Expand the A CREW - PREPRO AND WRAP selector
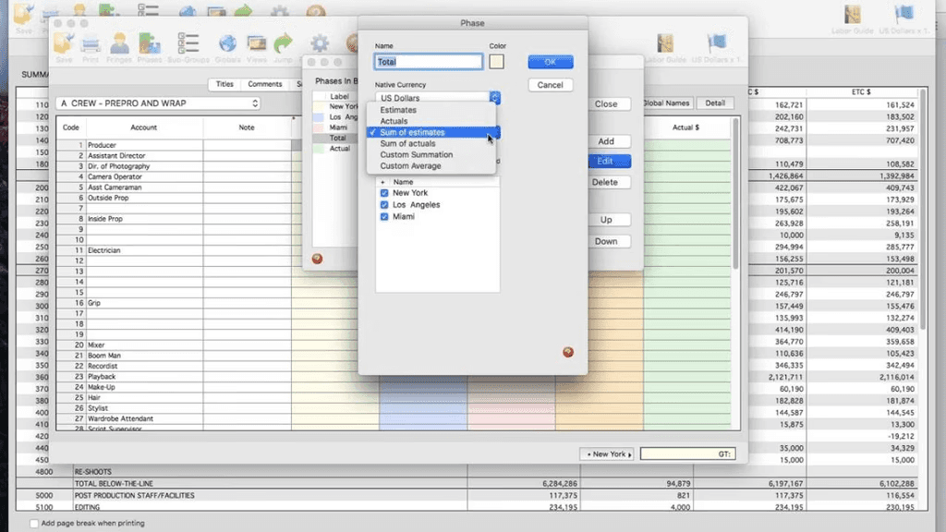 [158, 103]
